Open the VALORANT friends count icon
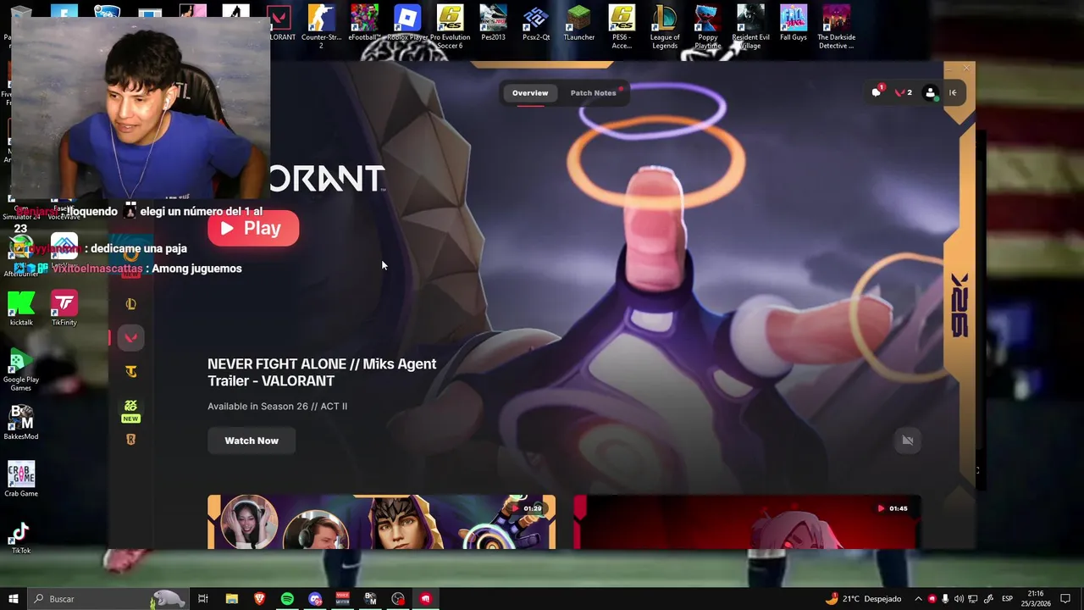This screenshot has height=610, width=1084. pyautogui.click(x=904, y=93)
